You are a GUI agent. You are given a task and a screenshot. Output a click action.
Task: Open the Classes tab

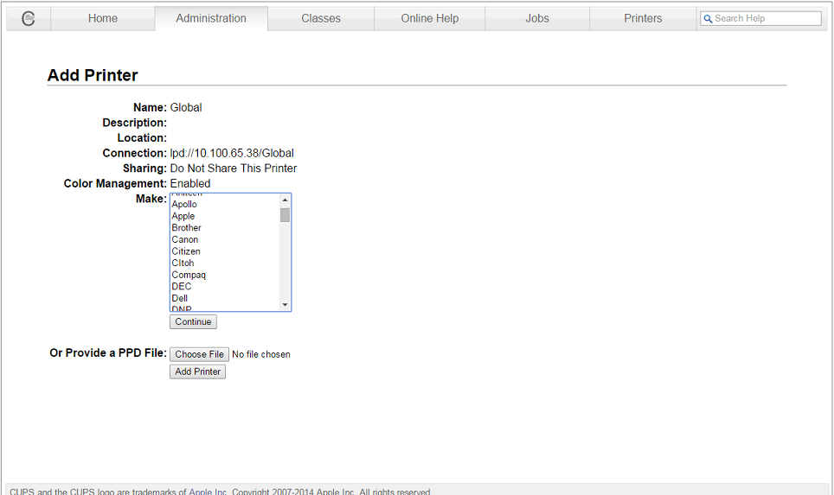pyautogui.click(x=321, y=19)
